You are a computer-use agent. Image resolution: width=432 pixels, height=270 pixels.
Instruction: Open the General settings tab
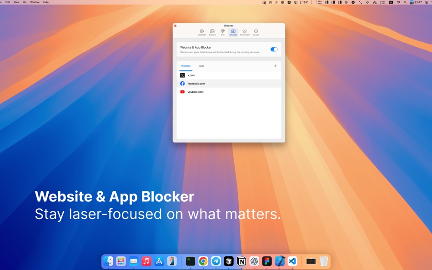point(201,33)
